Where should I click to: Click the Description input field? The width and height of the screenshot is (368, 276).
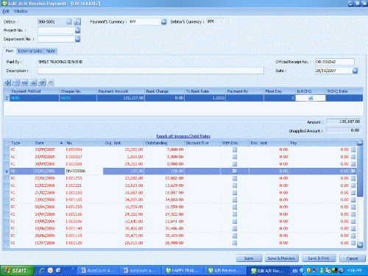(151, 71)
